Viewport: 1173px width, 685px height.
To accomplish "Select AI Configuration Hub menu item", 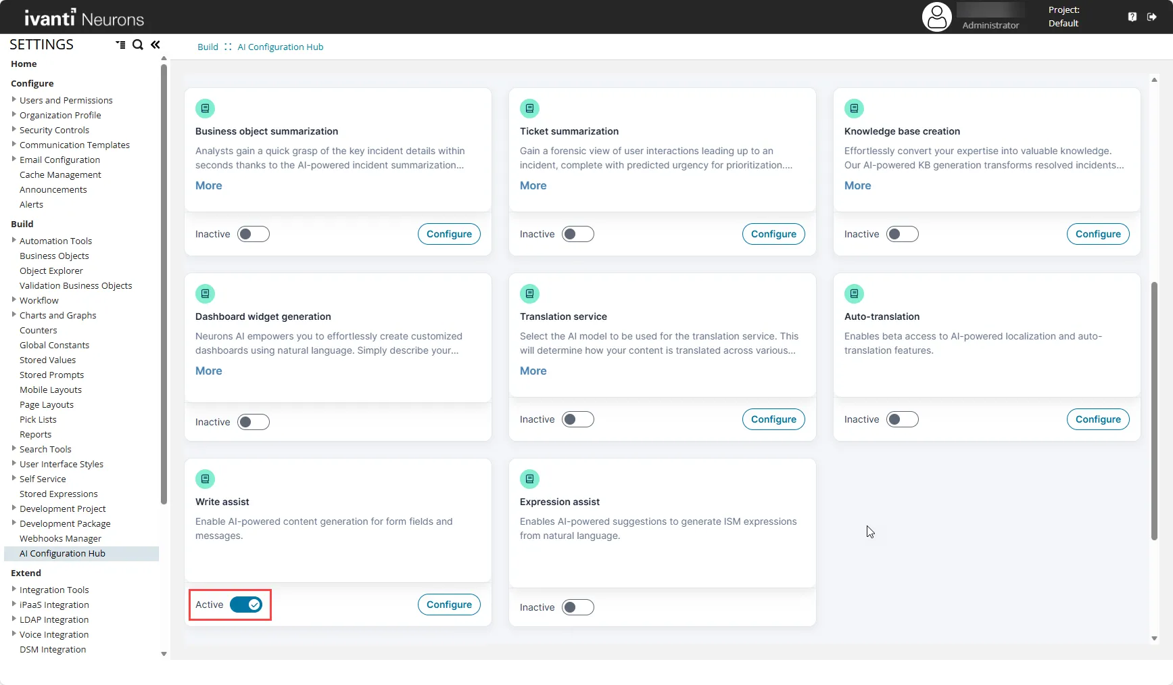I will coord(62,553).
